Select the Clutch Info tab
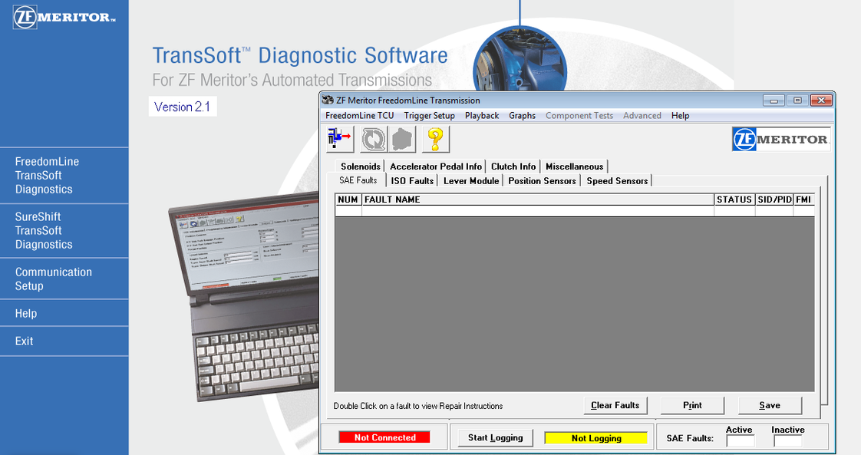This screenshot has height=455, width=861. coord(513,167)
